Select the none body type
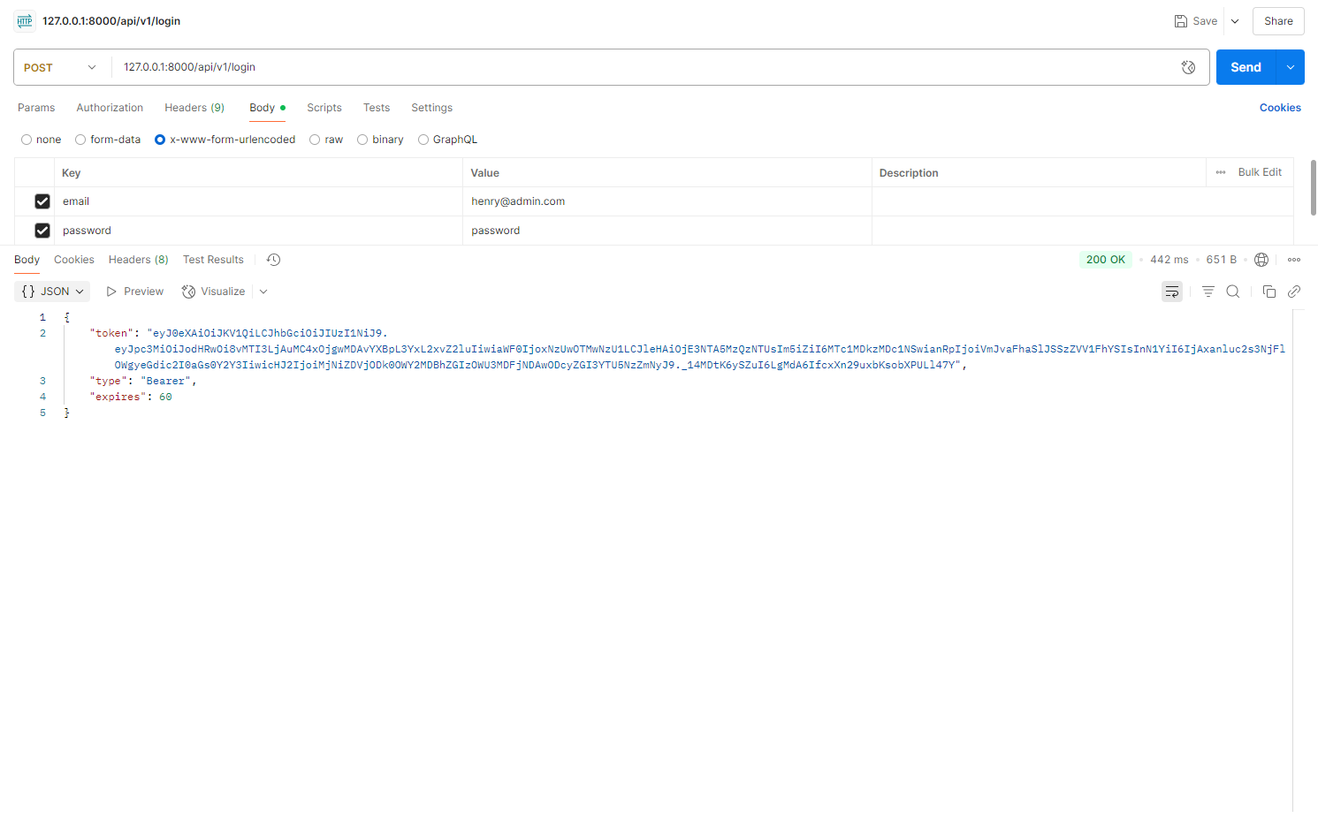1318x818 pixels. 27,140
